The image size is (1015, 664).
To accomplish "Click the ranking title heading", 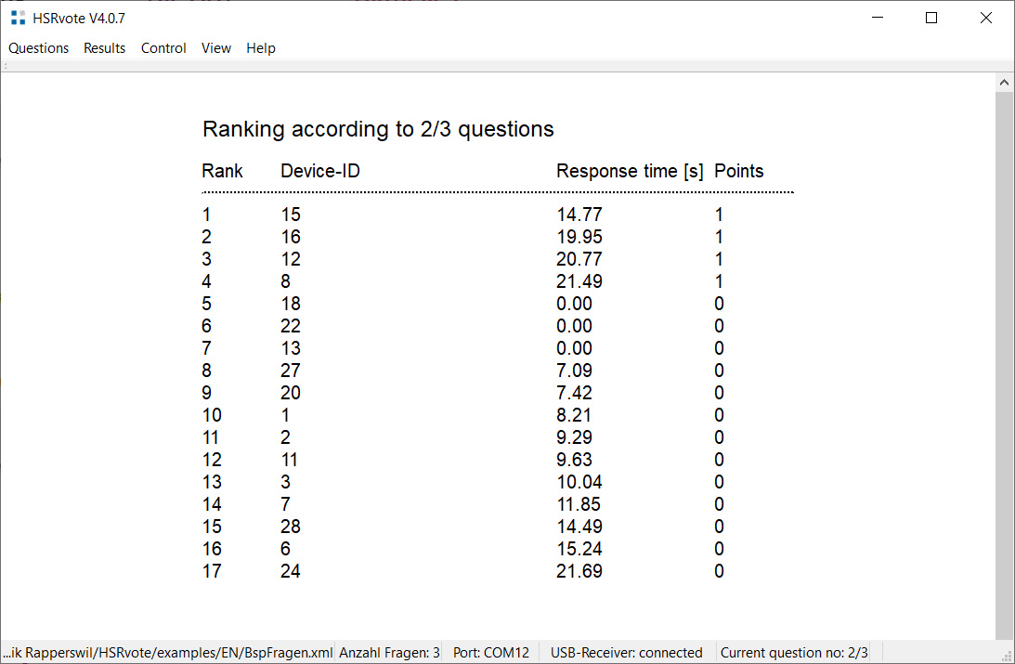I will coord(378,129).
